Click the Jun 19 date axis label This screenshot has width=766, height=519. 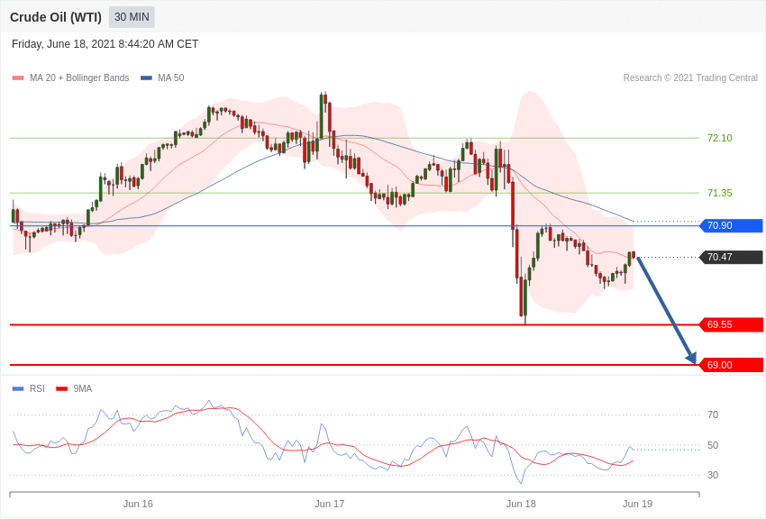(637, 504)
